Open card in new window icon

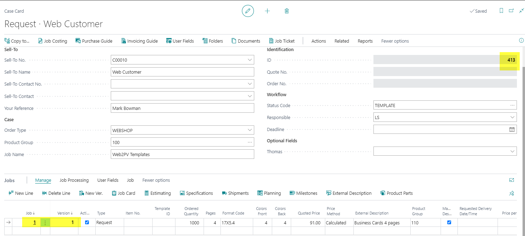[x=511, y=11]
